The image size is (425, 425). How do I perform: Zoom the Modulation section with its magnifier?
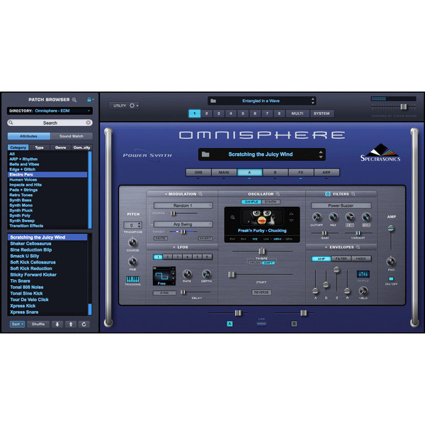(x=200, y=194)
